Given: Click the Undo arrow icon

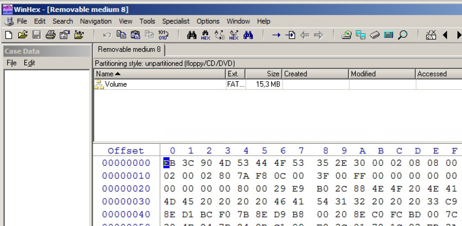Looking at the screenshot, I should [107, 35].
